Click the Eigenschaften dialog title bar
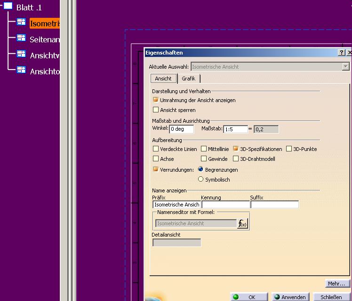 (241, 53)
